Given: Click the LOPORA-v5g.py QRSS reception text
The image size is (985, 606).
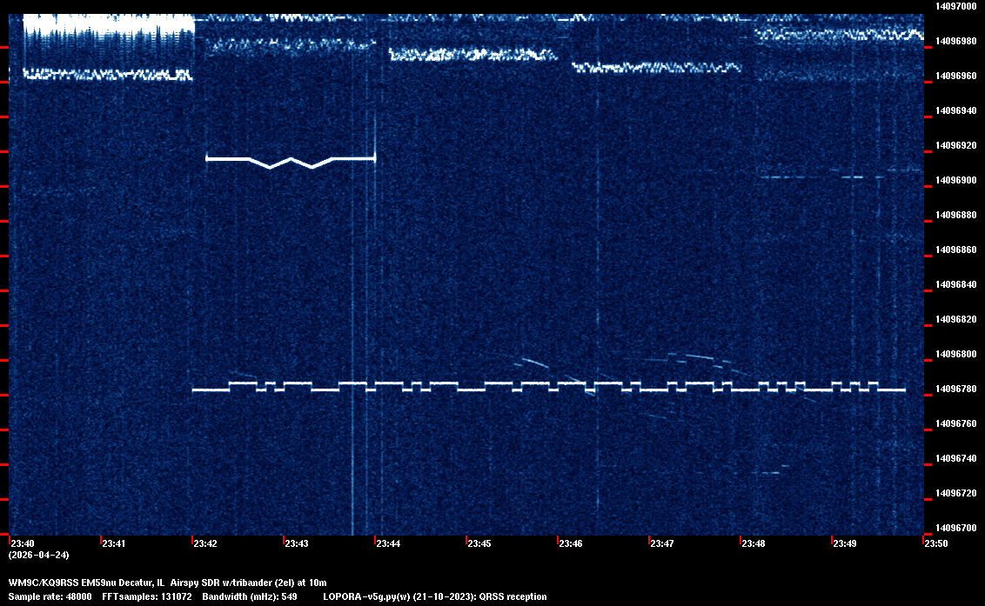Looking at the screenshot, I should [434, 596].
